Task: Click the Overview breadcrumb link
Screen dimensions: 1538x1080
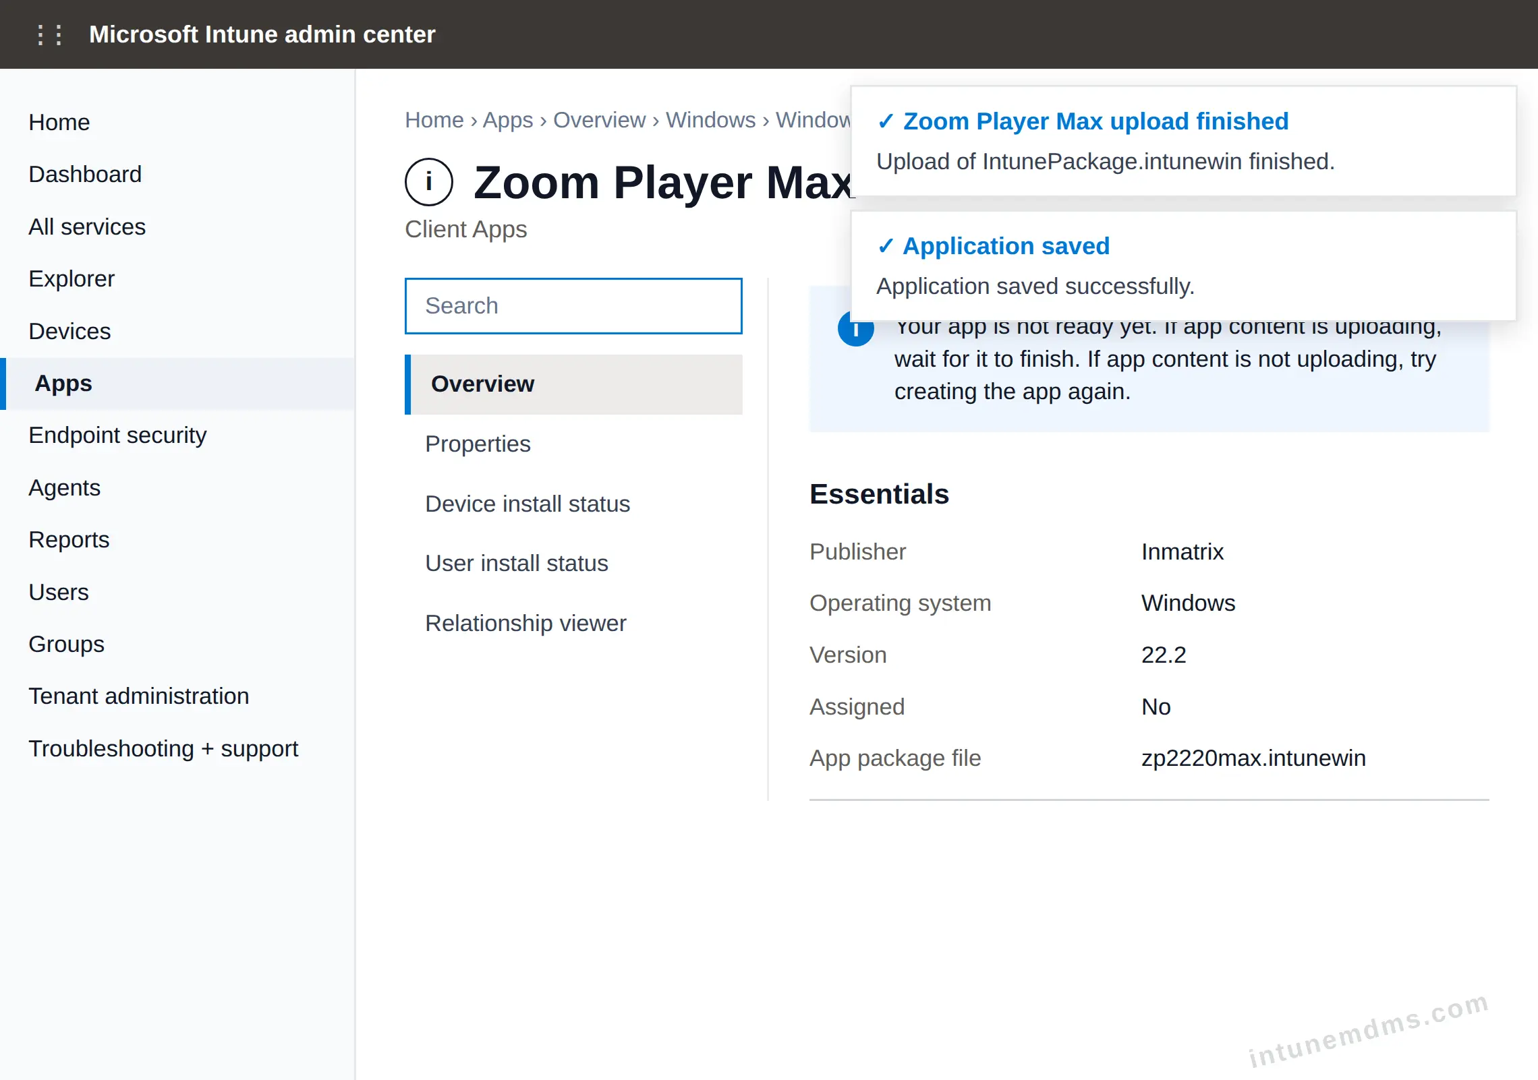Action: [x=599, y=120]
